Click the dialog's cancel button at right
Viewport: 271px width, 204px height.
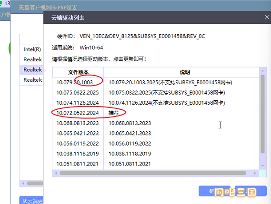pyautogui.click(x=251, y=191)
